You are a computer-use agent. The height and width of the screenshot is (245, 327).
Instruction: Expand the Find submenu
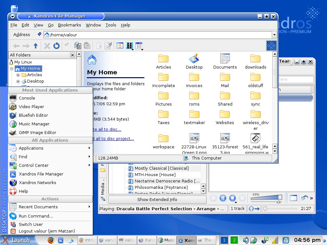point(50,157)
